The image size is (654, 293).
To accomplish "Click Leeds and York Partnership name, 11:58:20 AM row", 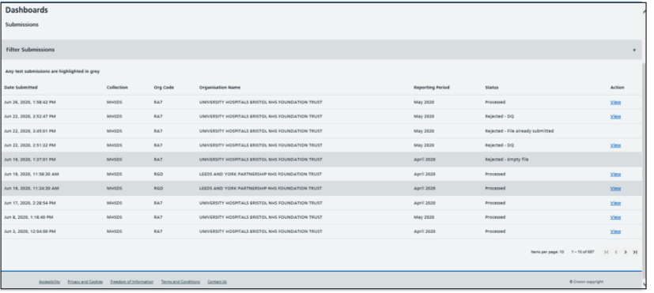I will [x=260, y=174].
